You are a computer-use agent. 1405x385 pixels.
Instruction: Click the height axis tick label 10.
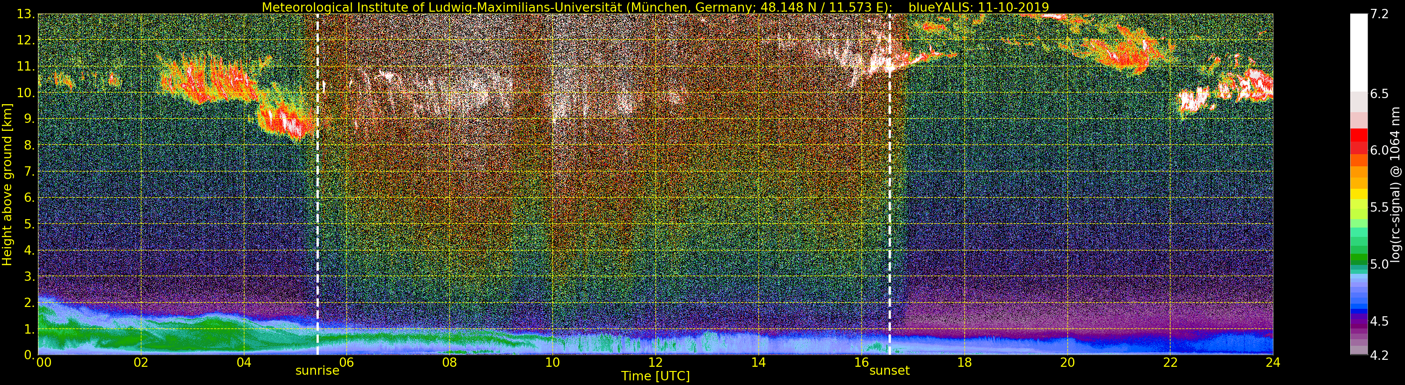[26, 93]
